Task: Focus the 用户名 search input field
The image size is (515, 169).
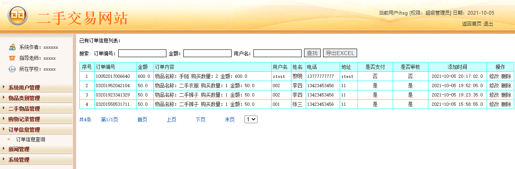Action: 277,53
